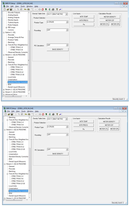
Task: Expand the PID Loops tree node
Action: coord(6,27)
